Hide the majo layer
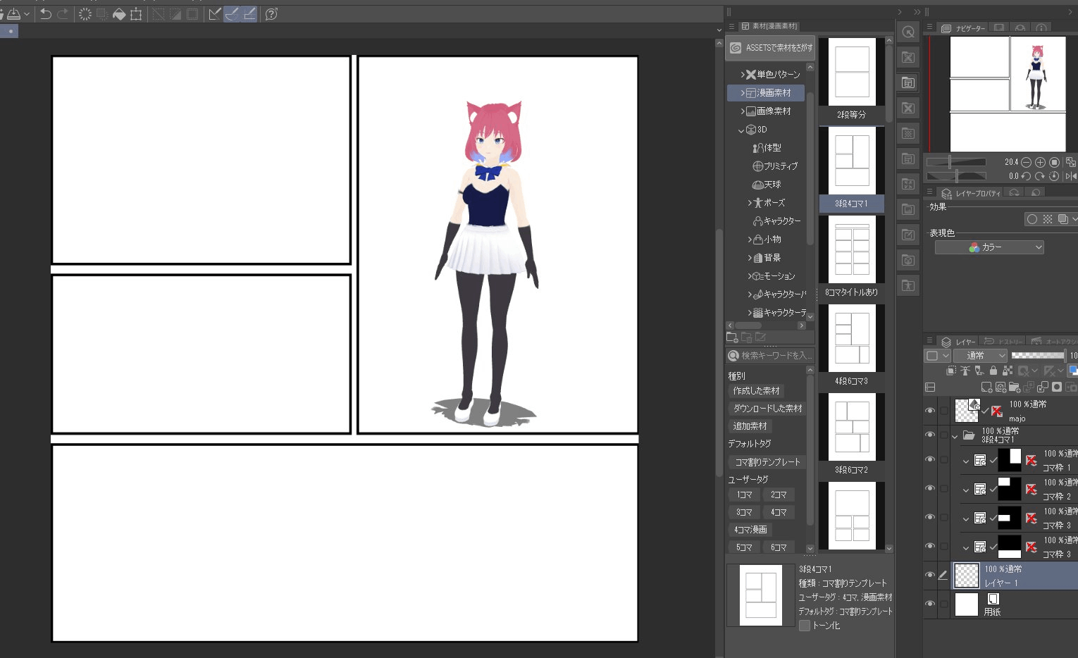The height and width of the screenshot is (658, 1078). click(930, 411)
